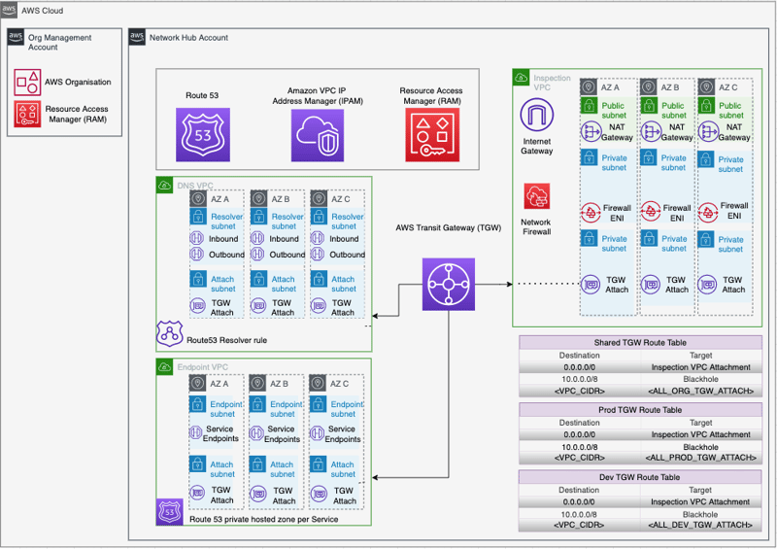Viewport: 777px width, 549px height.
Task: Select the Service Endpoints icon in Endpoint VPC AZ B
Action: coord(256,433)
